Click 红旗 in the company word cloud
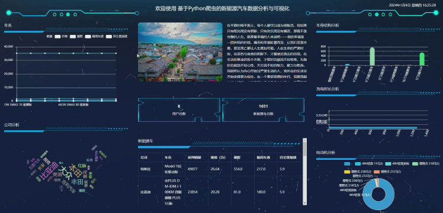 tap(82, 165)
